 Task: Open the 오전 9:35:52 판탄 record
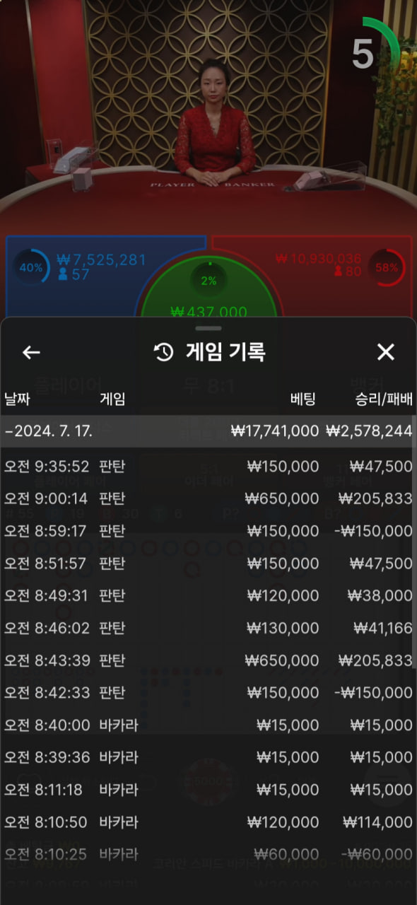[x=207, y=467]
